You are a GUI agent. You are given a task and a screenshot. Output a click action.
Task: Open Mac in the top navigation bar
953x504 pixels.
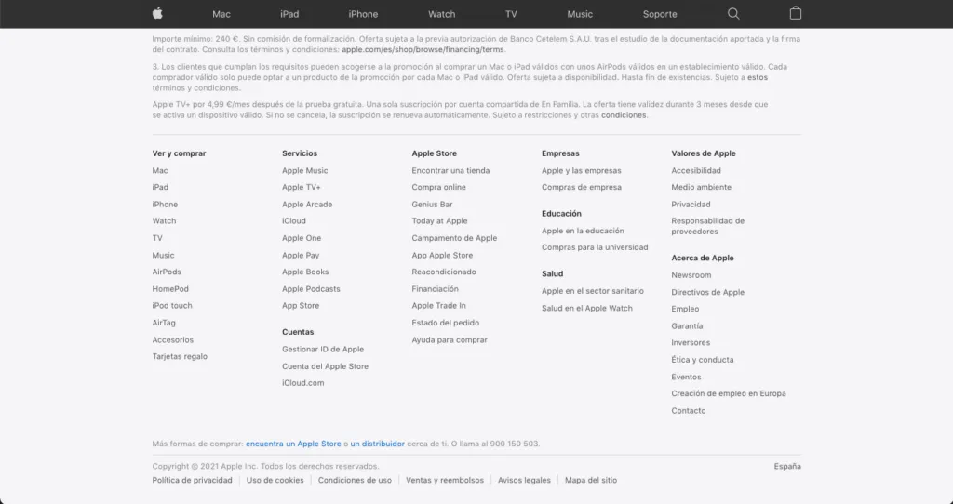(x=221, y=14)
